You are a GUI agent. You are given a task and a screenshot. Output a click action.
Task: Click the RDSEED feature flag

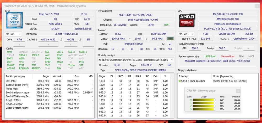[x=36, y=68]
